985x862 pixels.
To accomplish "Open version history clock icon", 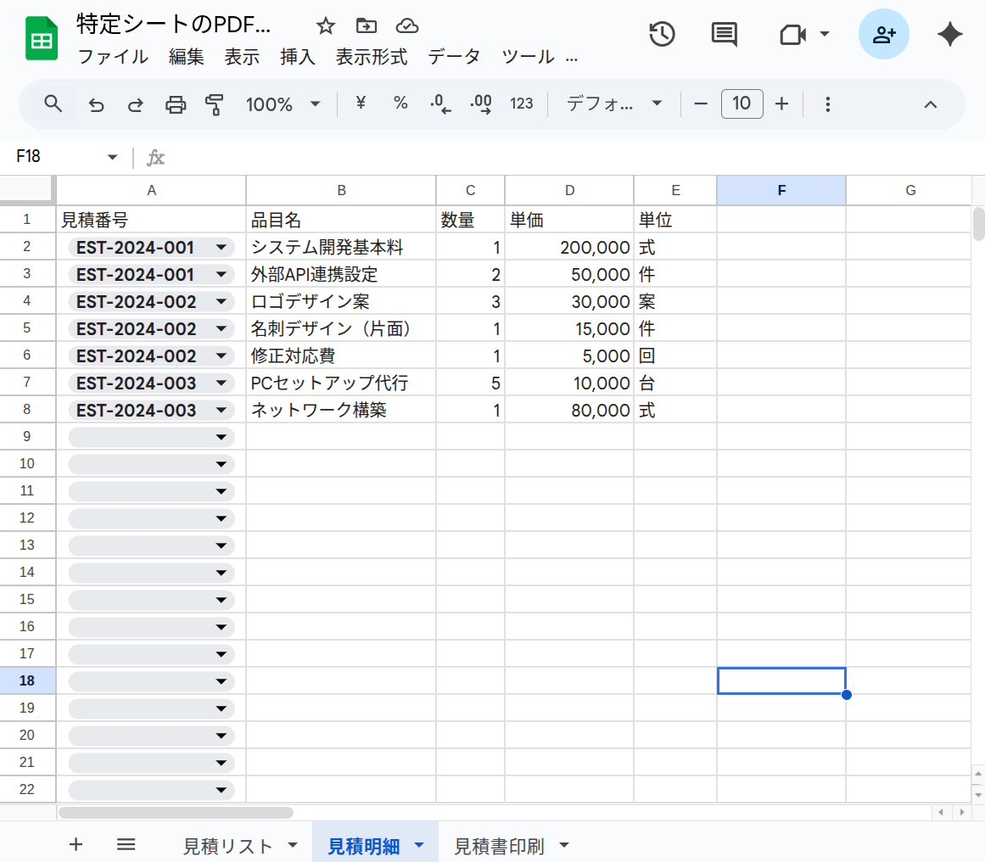I will point(662,34).
